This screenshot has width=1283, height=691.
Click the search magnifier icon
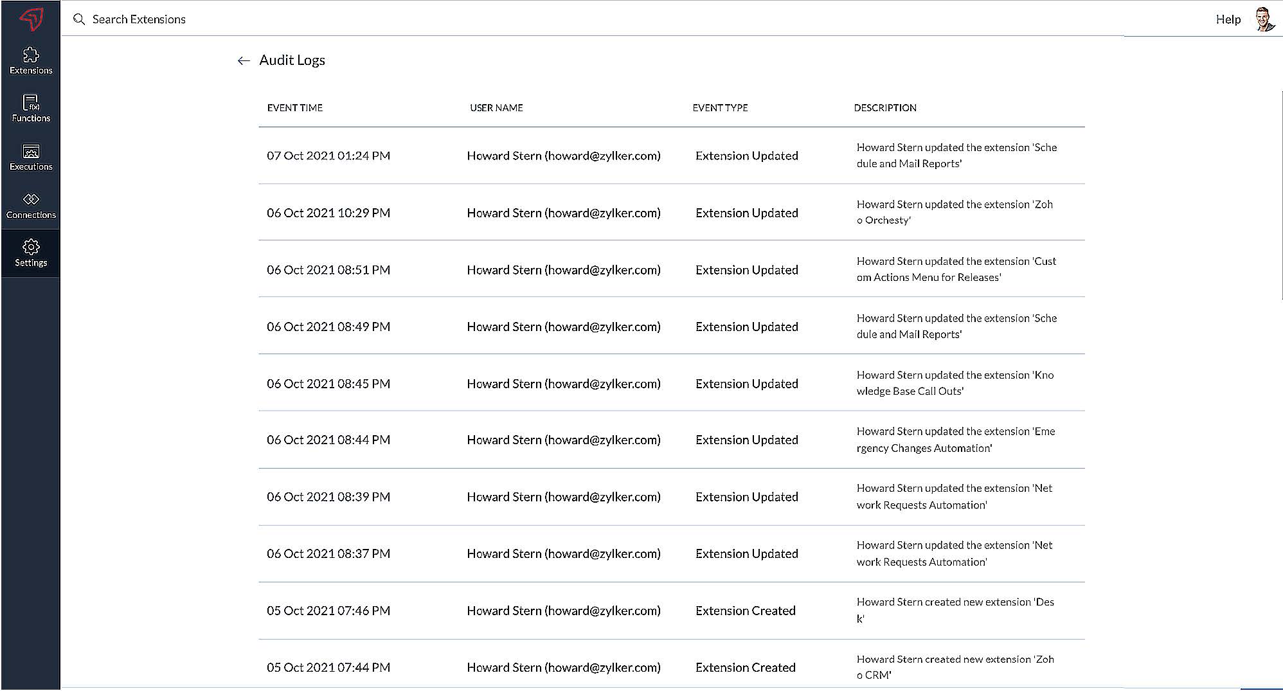79,19
